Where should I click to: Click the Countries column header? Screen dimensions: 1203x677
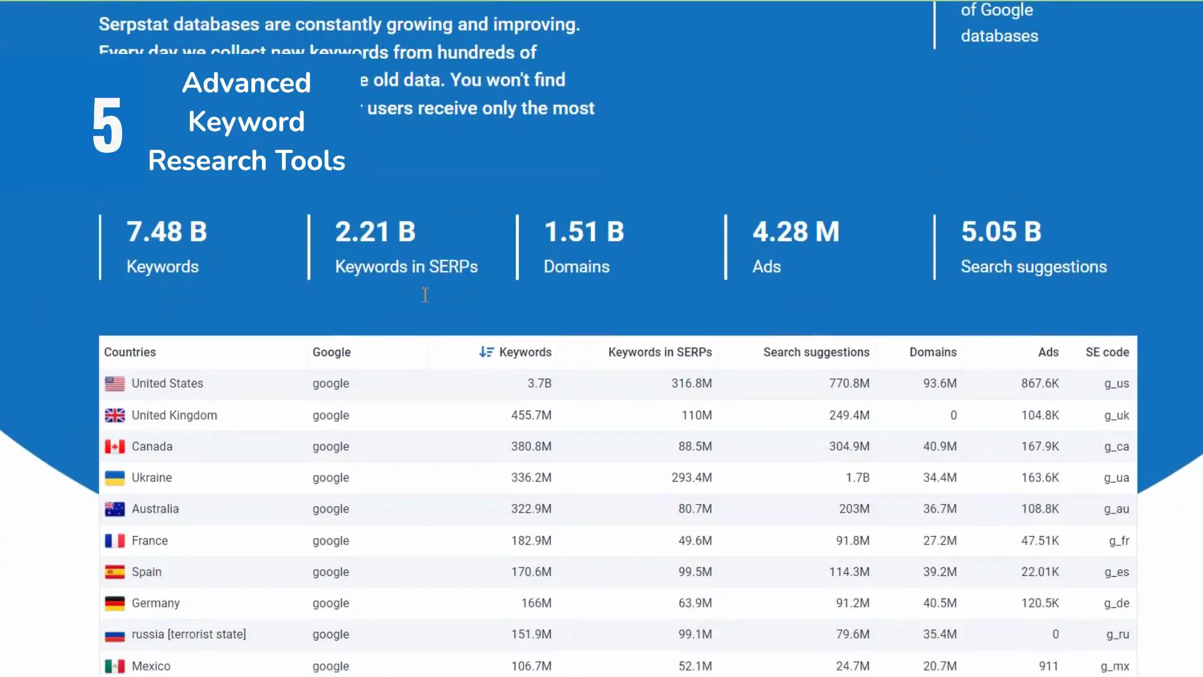point(130,352)
